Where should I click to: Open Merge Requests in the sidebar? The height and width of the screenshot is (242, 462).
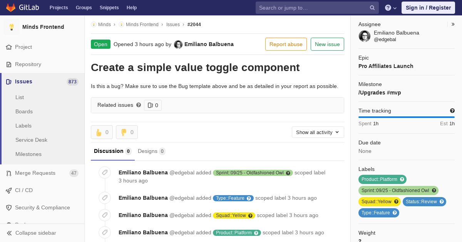[x=42, y=173]
